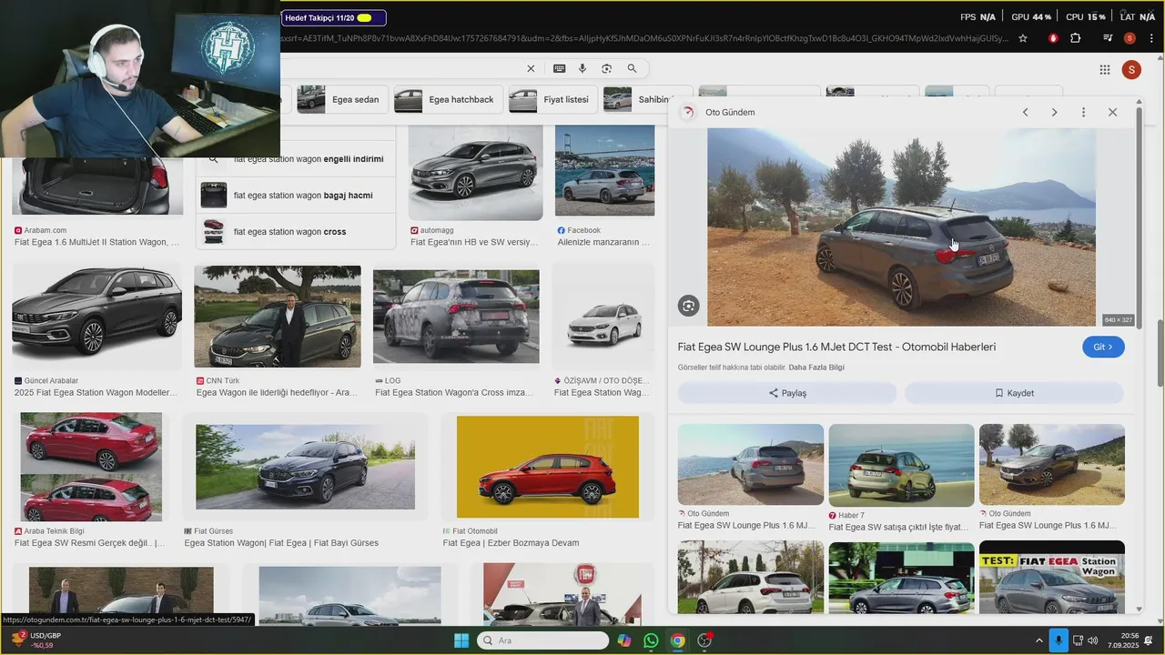The width and height of the screenshot is (1165, 655).
Task: Choose suggestion 'fiat egea station wagon bagaj hacmi'
Action: click(x=296, y=196)
